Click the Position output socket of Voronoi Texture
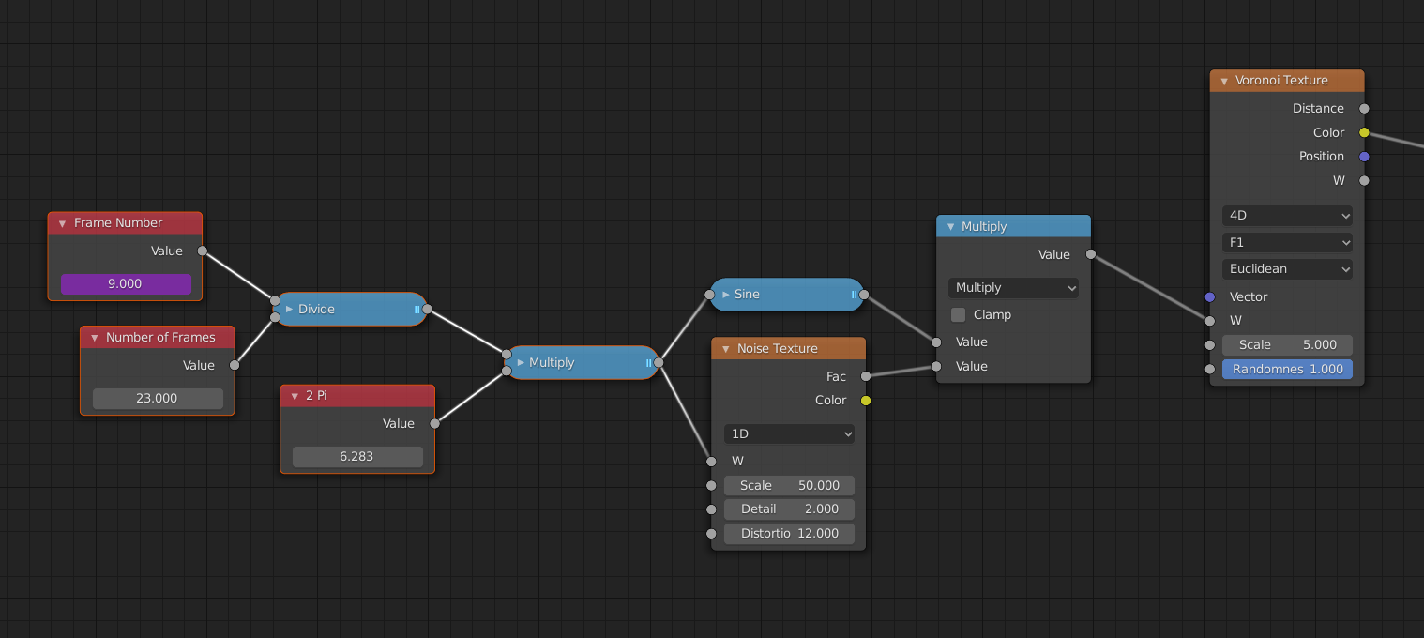Screen dimensions: 1424x638 point(1363,156)
